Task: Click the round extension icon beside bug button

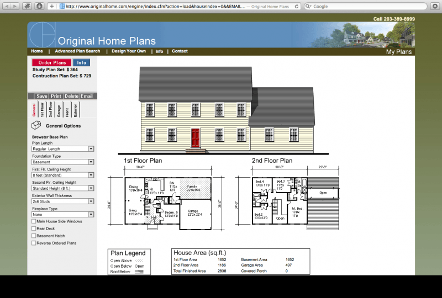Action: point(39,6)
